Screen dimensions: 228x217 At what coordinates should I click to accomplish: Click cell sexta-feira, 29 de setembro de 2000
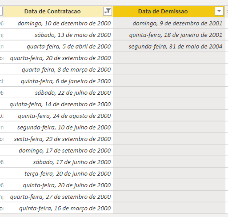(58, 139)
